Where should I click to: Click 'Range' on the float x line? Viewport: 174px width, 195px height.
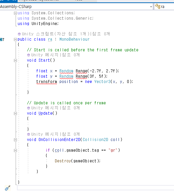coord(81,71)
